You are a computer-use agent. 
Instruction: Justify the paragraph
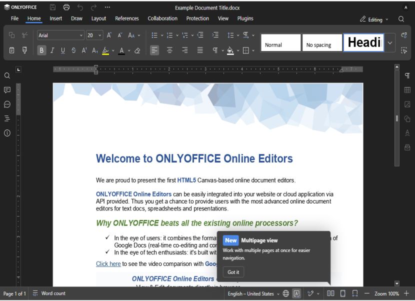click(200, 50)
